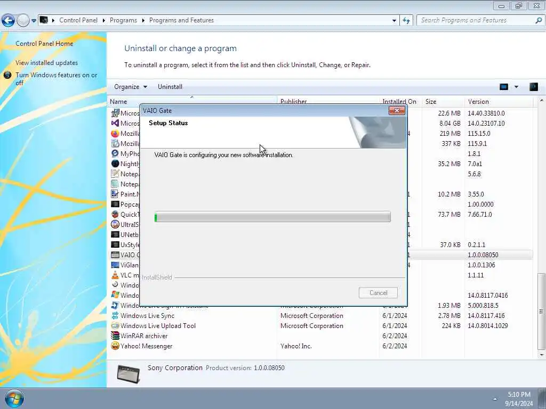
Task: Click the shield icon beside Windows features
Action: coord(7,75)
